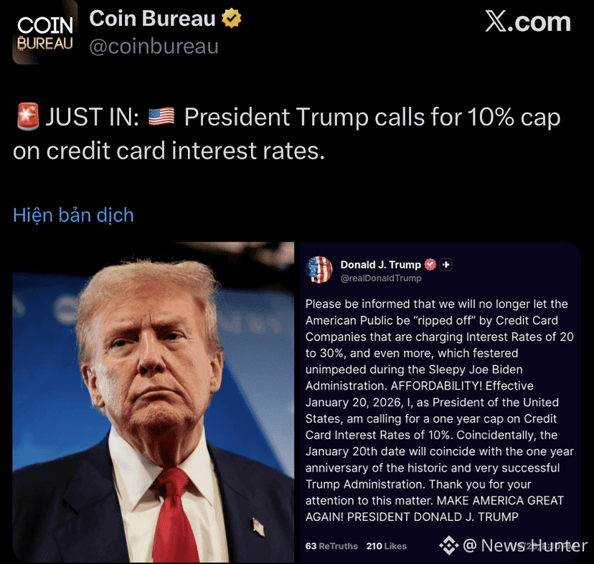Image resolution: width=594 pixels, height=564 pixels.
Task: Click the plus follow icon beside Donald J. Trump
Action: [x=446, y=265]
